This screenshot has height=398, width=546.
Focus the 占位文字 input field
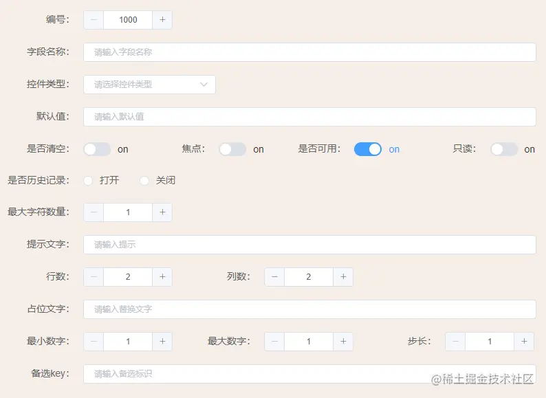click(x=309, y=309)
